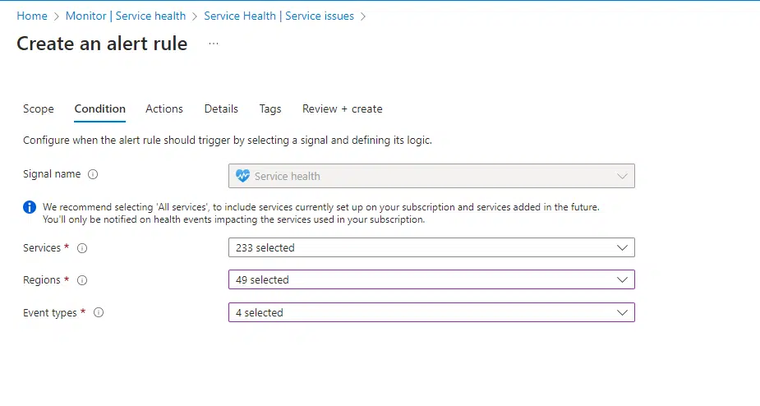Switch to the Scope tab
The height and width of the screenshot is (406, 760).
[39, 108]
